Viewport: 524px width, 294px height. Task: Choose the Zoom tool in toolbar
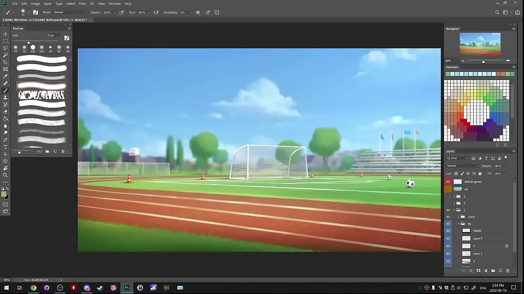(x=5, y=175)
